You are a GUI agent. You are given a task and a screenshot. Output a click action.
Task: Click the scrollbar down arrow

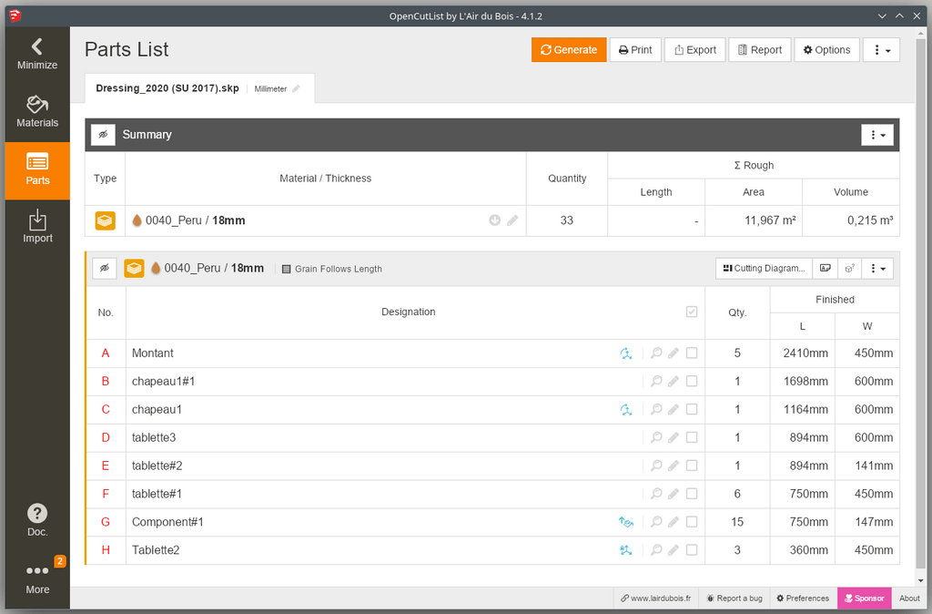[x=921, y=580]
